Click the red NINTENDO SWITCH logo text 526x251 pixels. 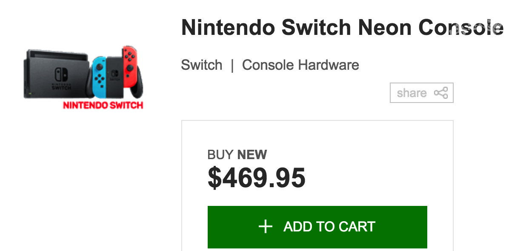[103, 105]
